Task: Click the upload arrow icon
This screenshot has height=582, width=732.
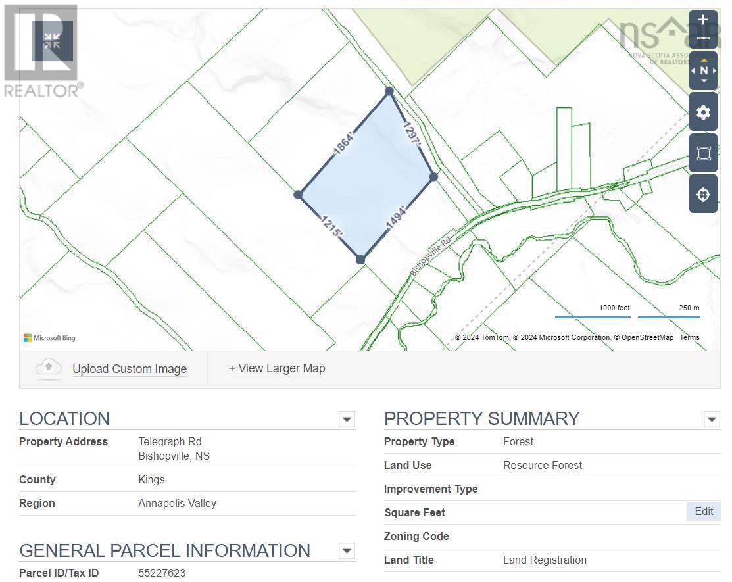Action: (48, 367)
